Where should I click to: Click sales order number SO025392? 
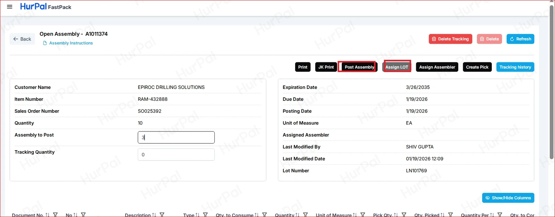(x=150, y=111)
